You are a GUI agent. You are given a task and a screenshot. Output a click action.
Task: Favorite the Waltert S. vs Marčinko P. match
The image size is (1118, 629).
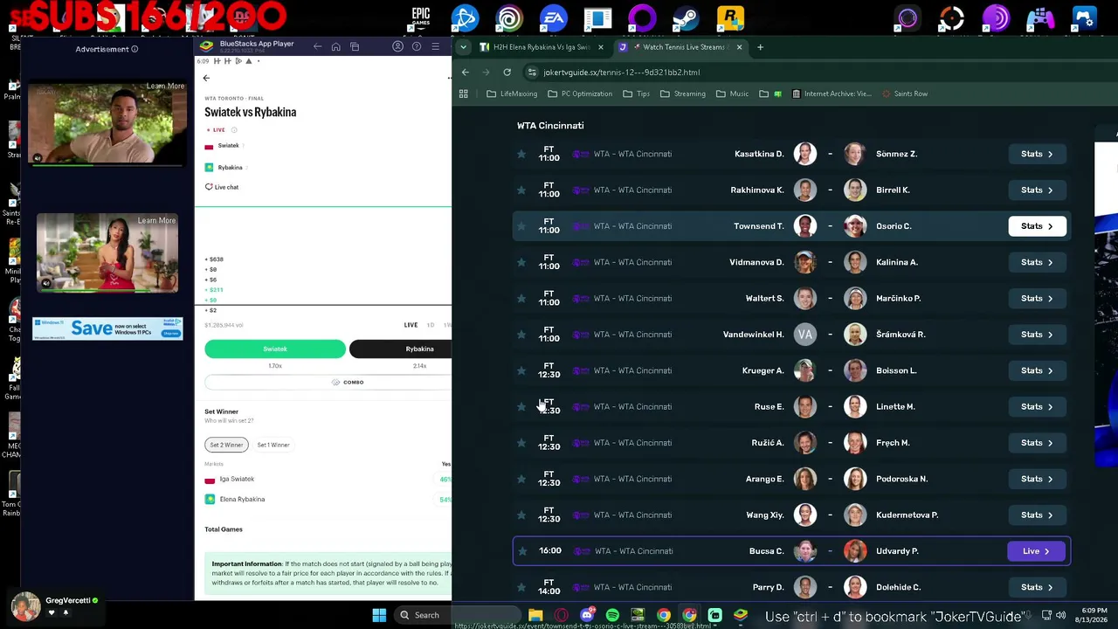[521, 299]
